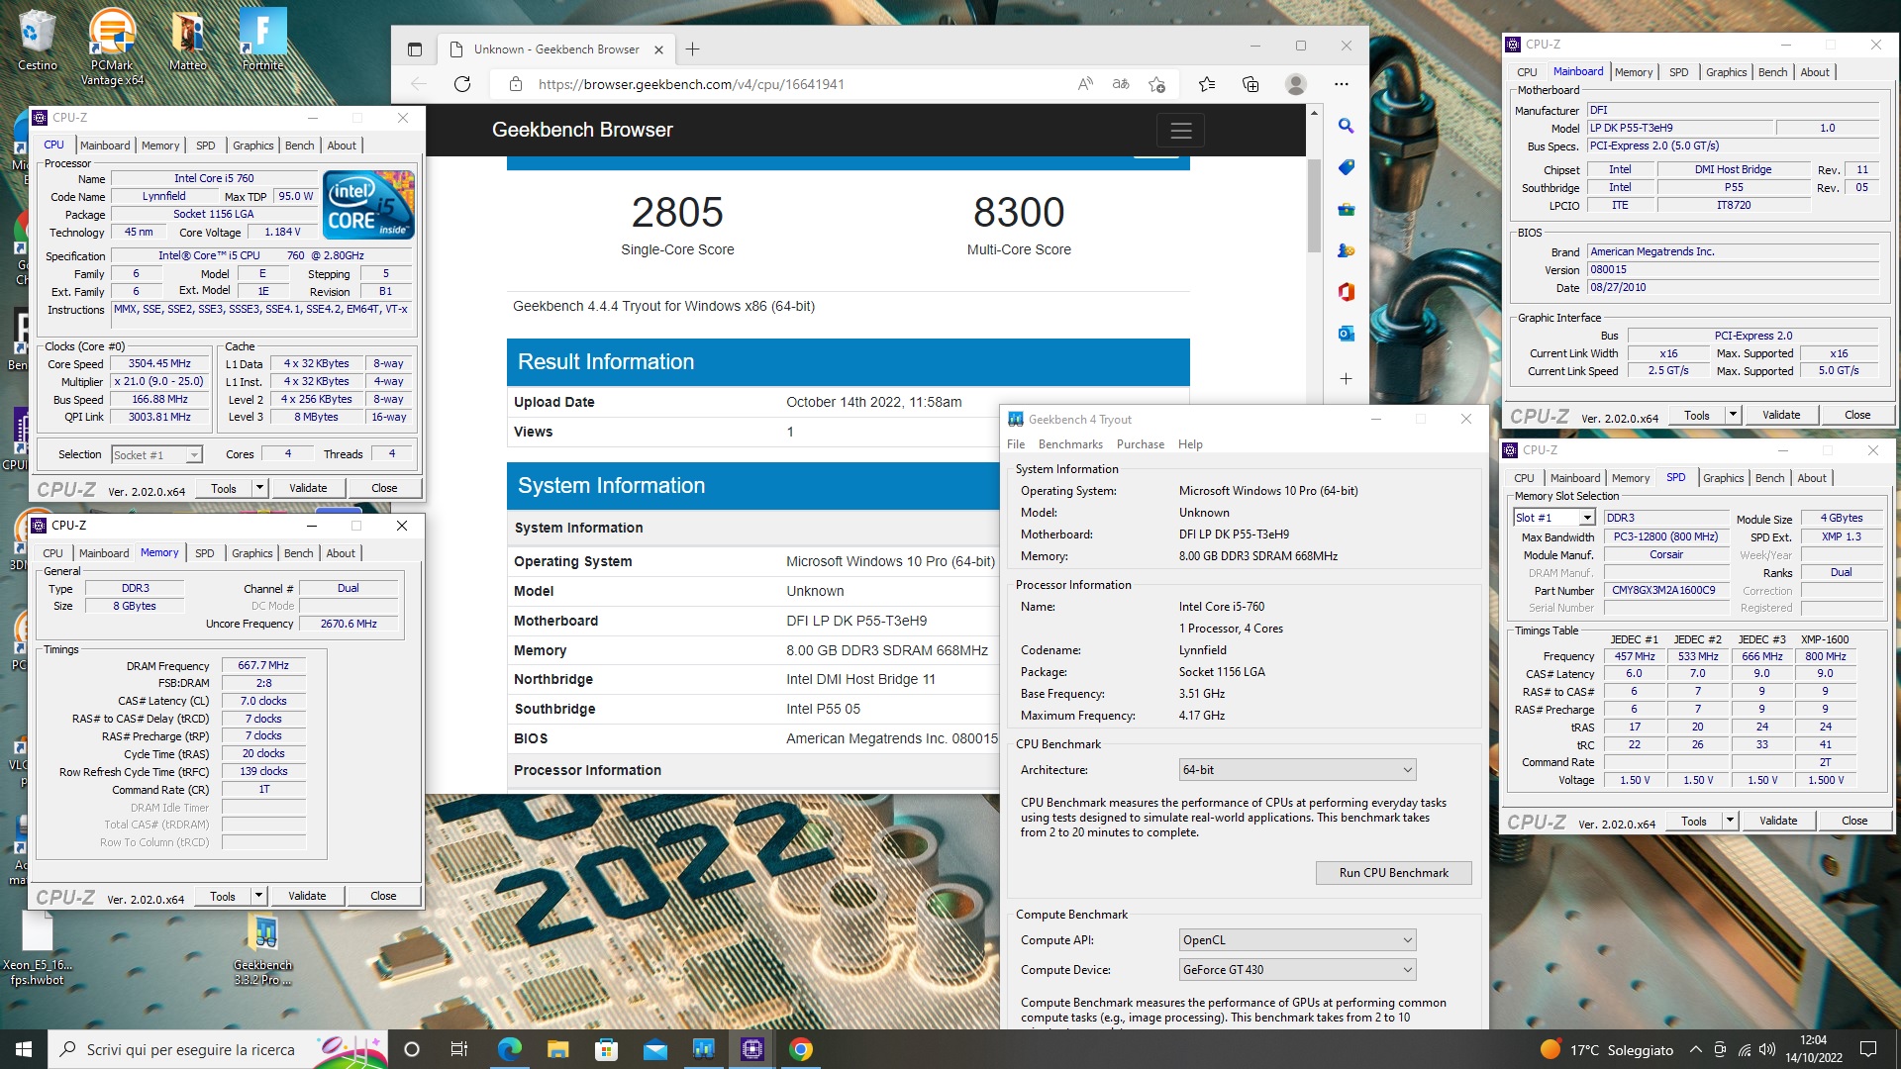Add a site with sidebar plus icon
The image size is (1901, 1069).
coord(1346,378)
